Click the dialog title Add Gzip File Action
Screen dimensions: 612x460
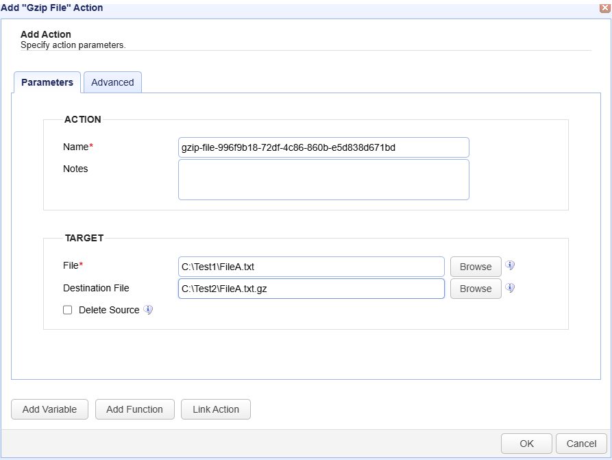click(x=52, y=8)
